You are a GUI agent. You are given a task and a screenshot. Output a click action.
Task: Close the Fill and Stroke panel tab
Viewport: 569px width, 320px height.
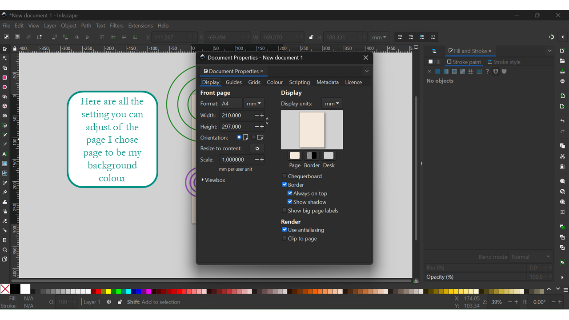pyautogui.click(x=490, y=51)
